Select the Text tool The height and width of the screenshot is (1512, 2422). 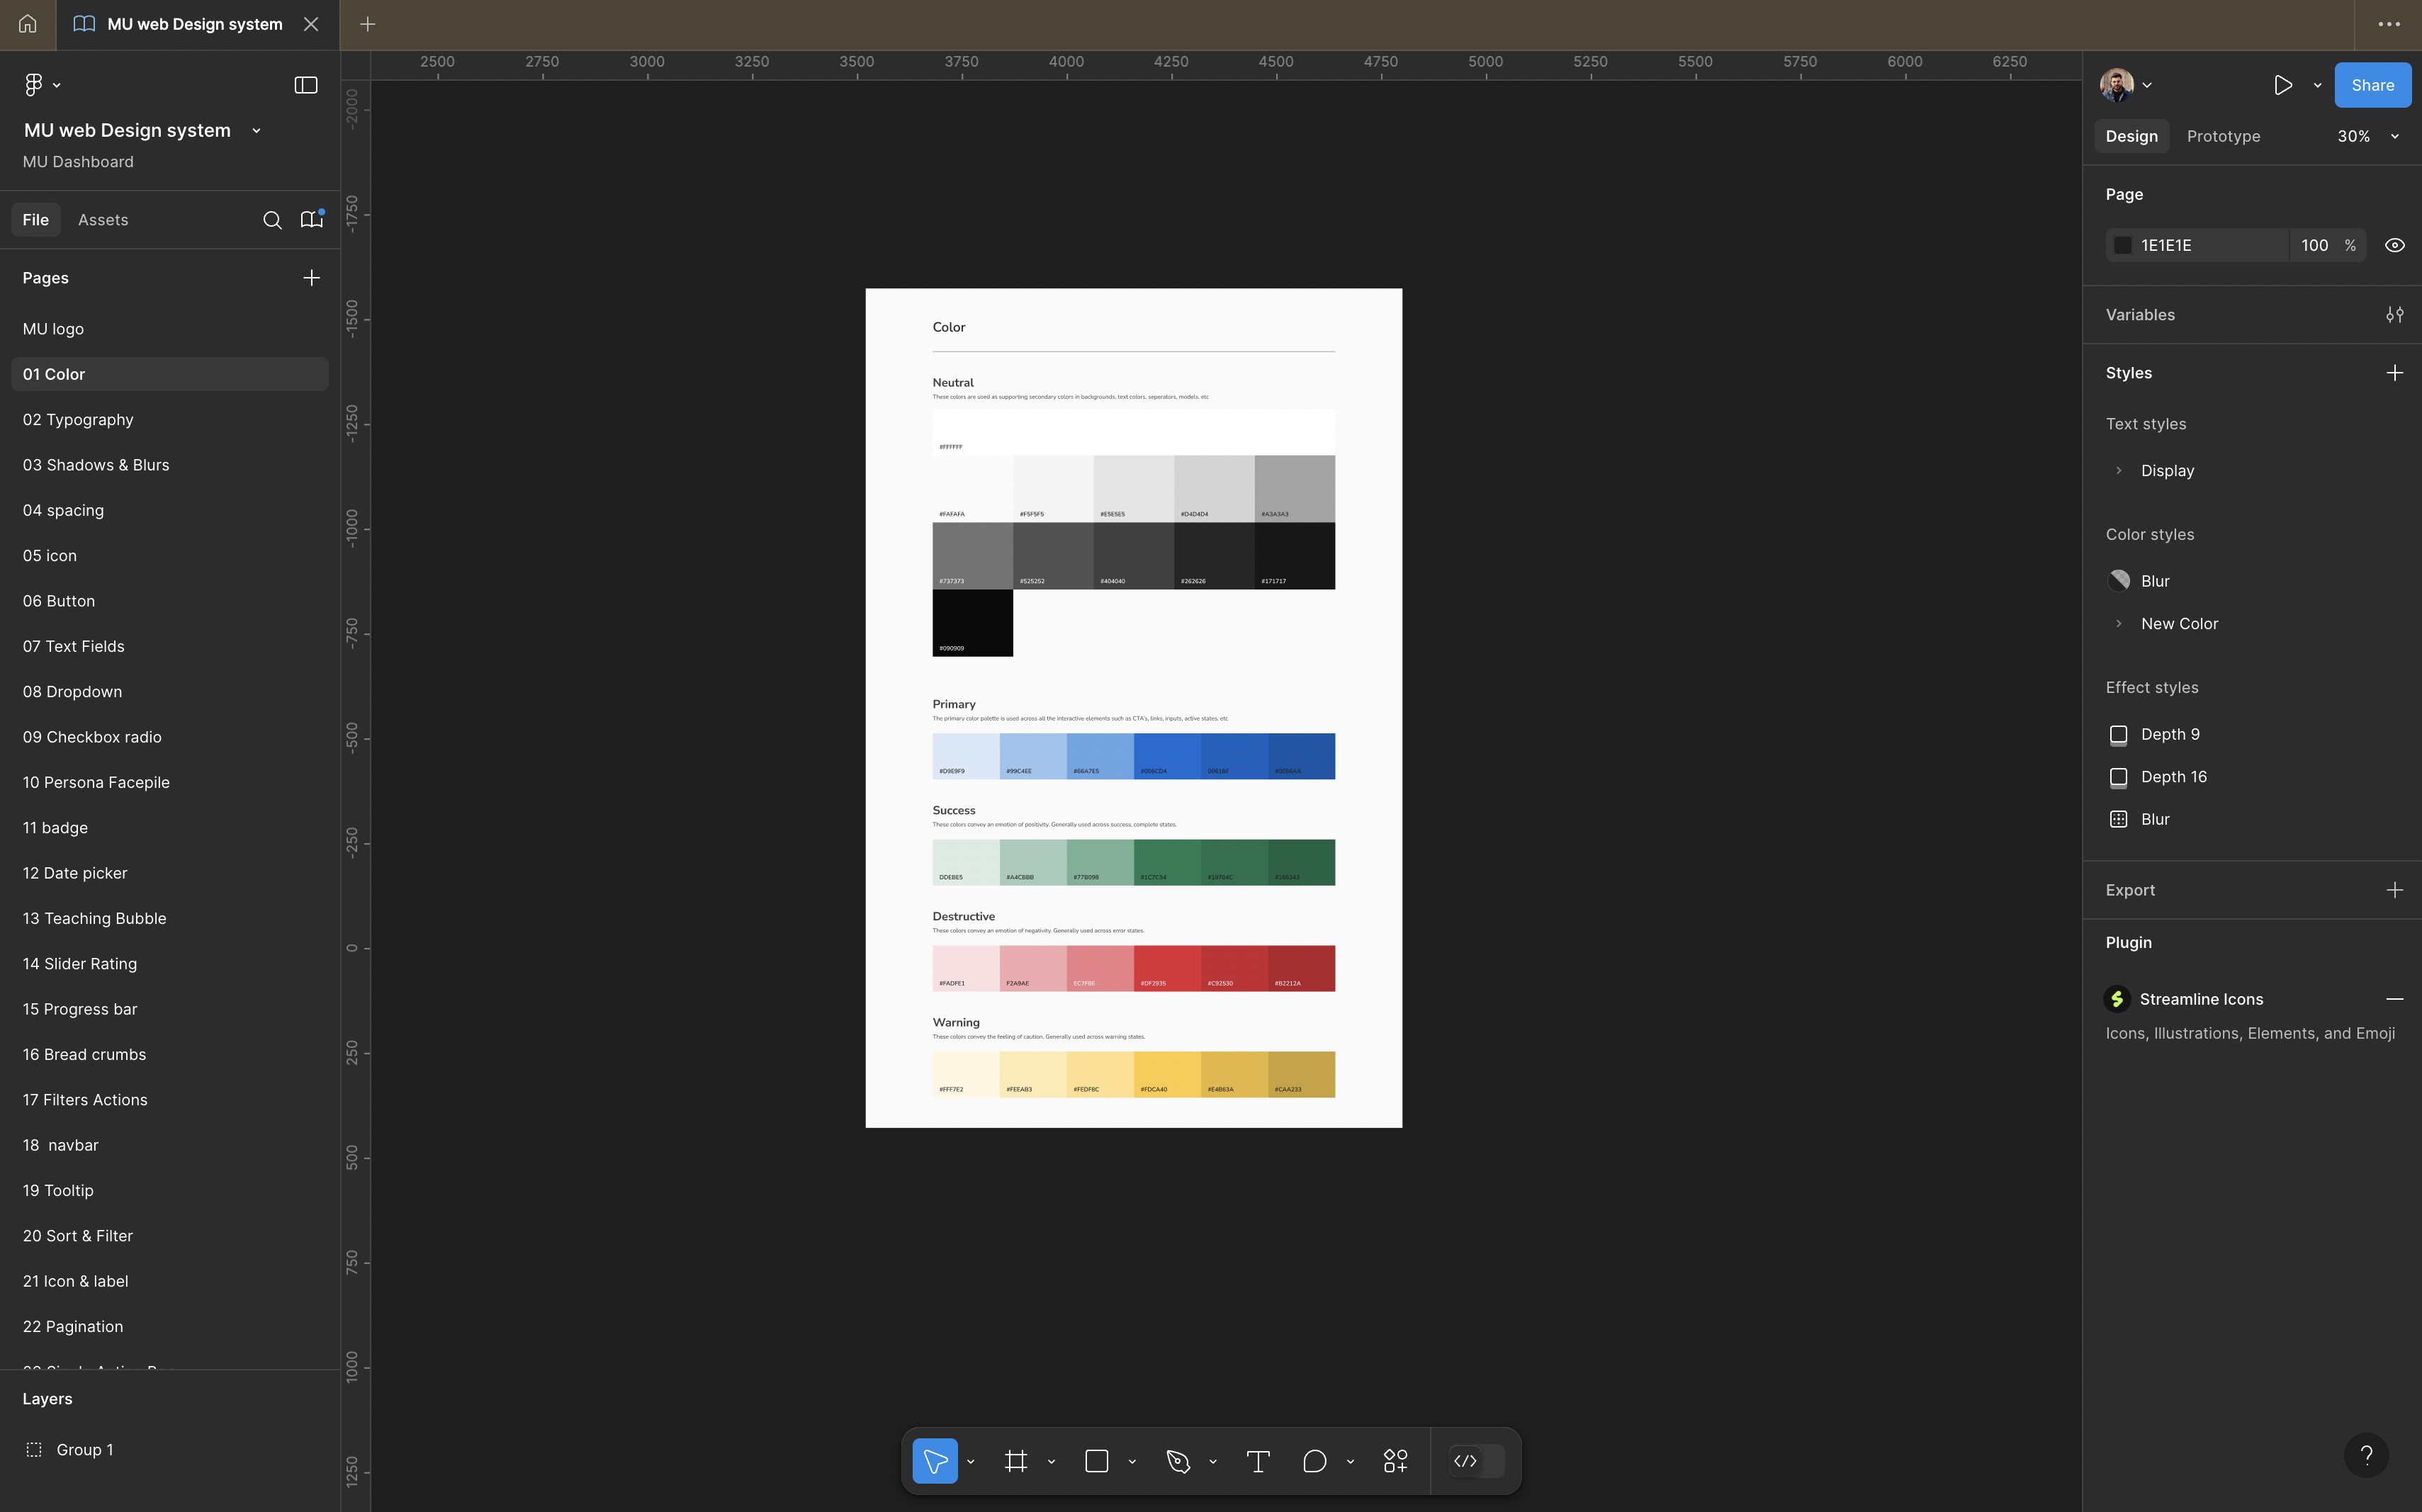[x=1258, y=1461]
